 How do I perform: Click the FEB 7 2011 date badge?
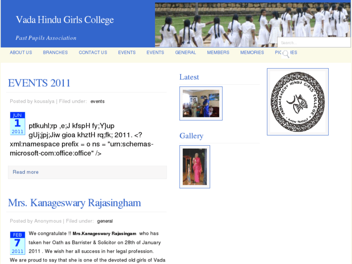click(x=17, y=243)
